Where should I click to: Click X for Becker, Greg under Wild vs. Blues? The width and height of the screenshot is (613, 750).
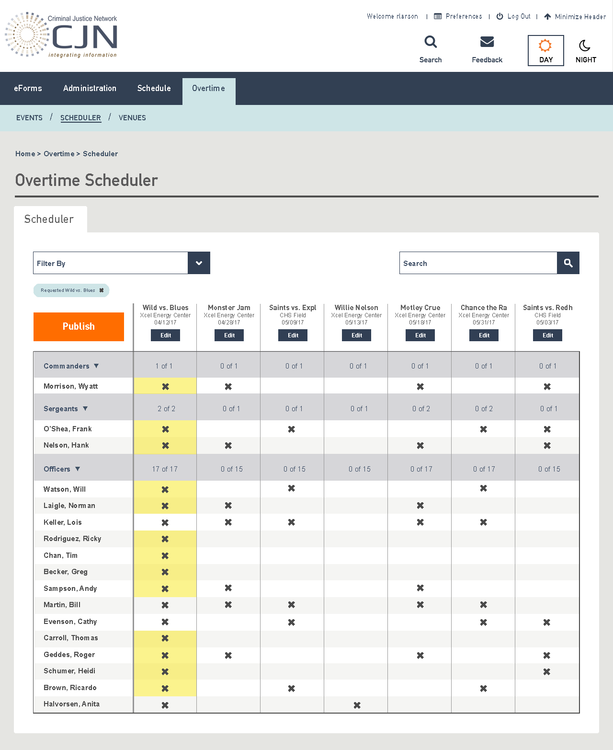pos(165,572)
